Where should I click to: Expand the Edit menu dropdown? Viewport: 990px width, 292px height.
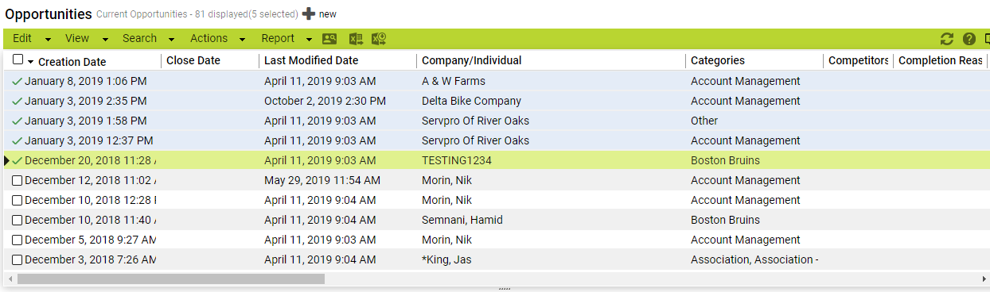[48, 39]
